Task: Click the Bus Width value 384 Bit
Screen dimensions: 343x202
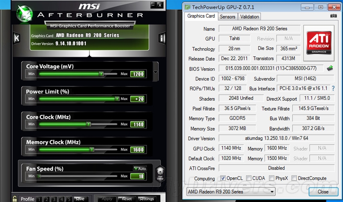Action: [x=313, y=118]
